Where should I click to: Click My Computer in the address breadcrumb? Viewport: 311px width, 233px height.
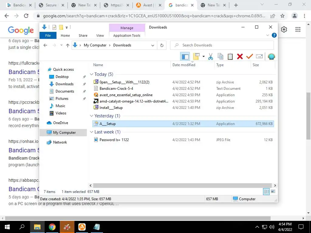pyautogui.click(x=95, y=45)
